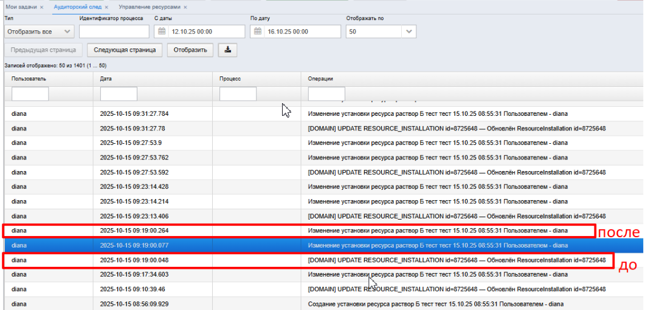648x310 pixels.
Task: Select row dated 2025-10-15 09:23:13.406
Action: [x=324, y=216]
